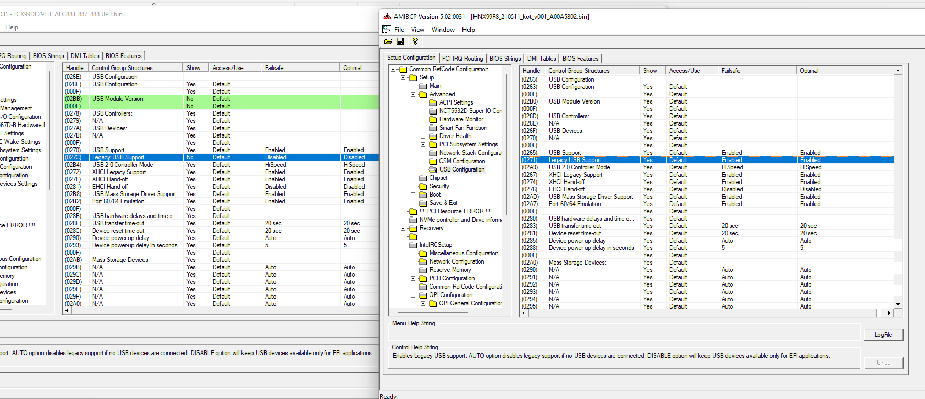
Task: Collapse the Setup tree node
Action: click(x=403, y=78)
